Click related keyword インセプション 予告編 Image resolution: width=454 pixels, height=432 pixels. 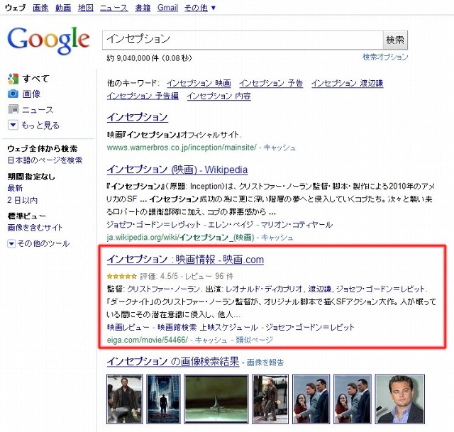pos(143,96)
